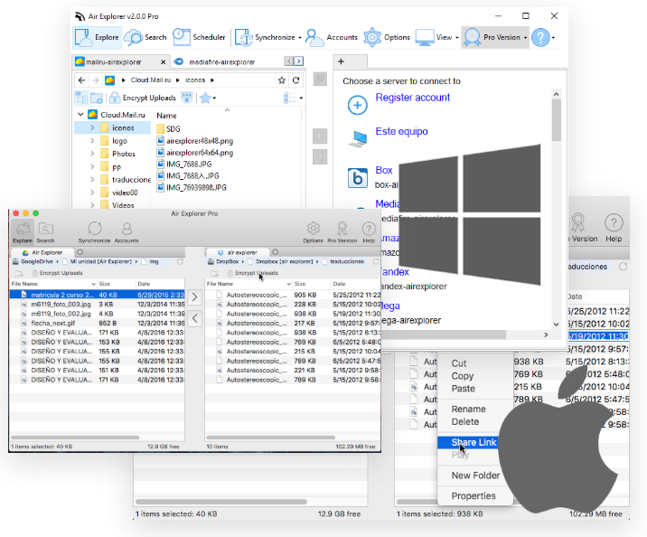Toggle Encrypt Uploads in Mac Dropbox pane
The width and height of the screenshot is (647, 537).
(252, 273)
